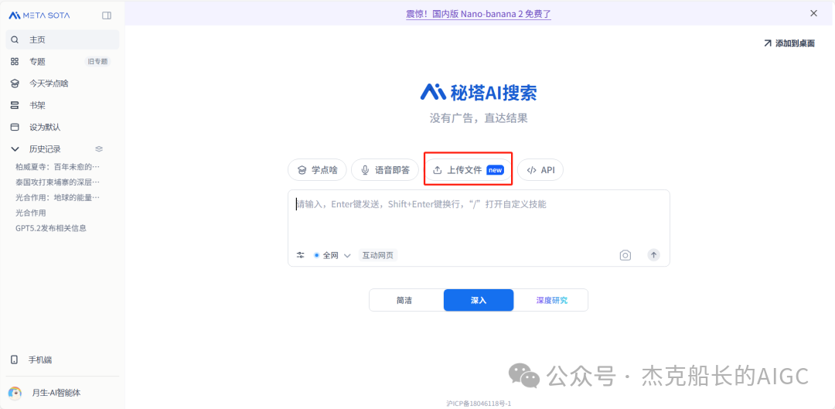Click the camera image search icon
Viewport: 835px width, 409px height.
point(625,255)
